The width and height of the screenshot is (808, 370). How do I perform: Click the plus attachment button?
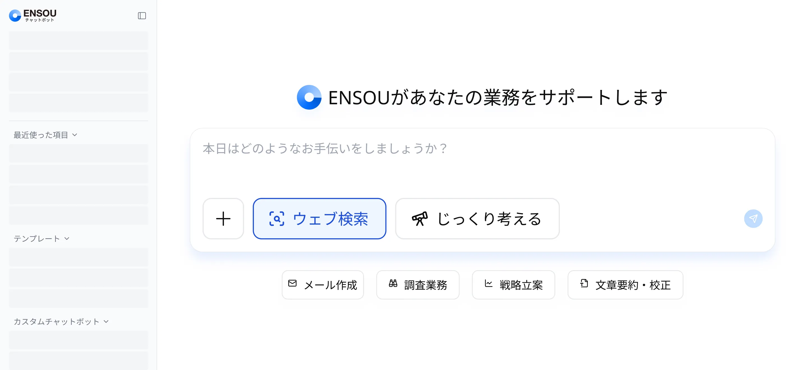point(223,219)
